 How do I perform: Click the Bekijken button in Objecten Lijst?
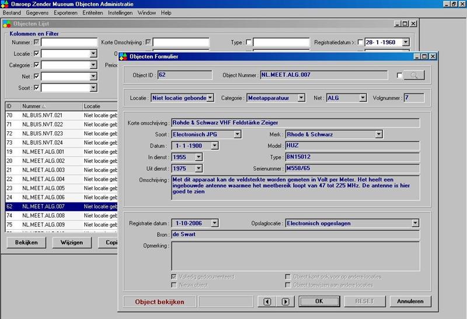[x=26, y=242]
